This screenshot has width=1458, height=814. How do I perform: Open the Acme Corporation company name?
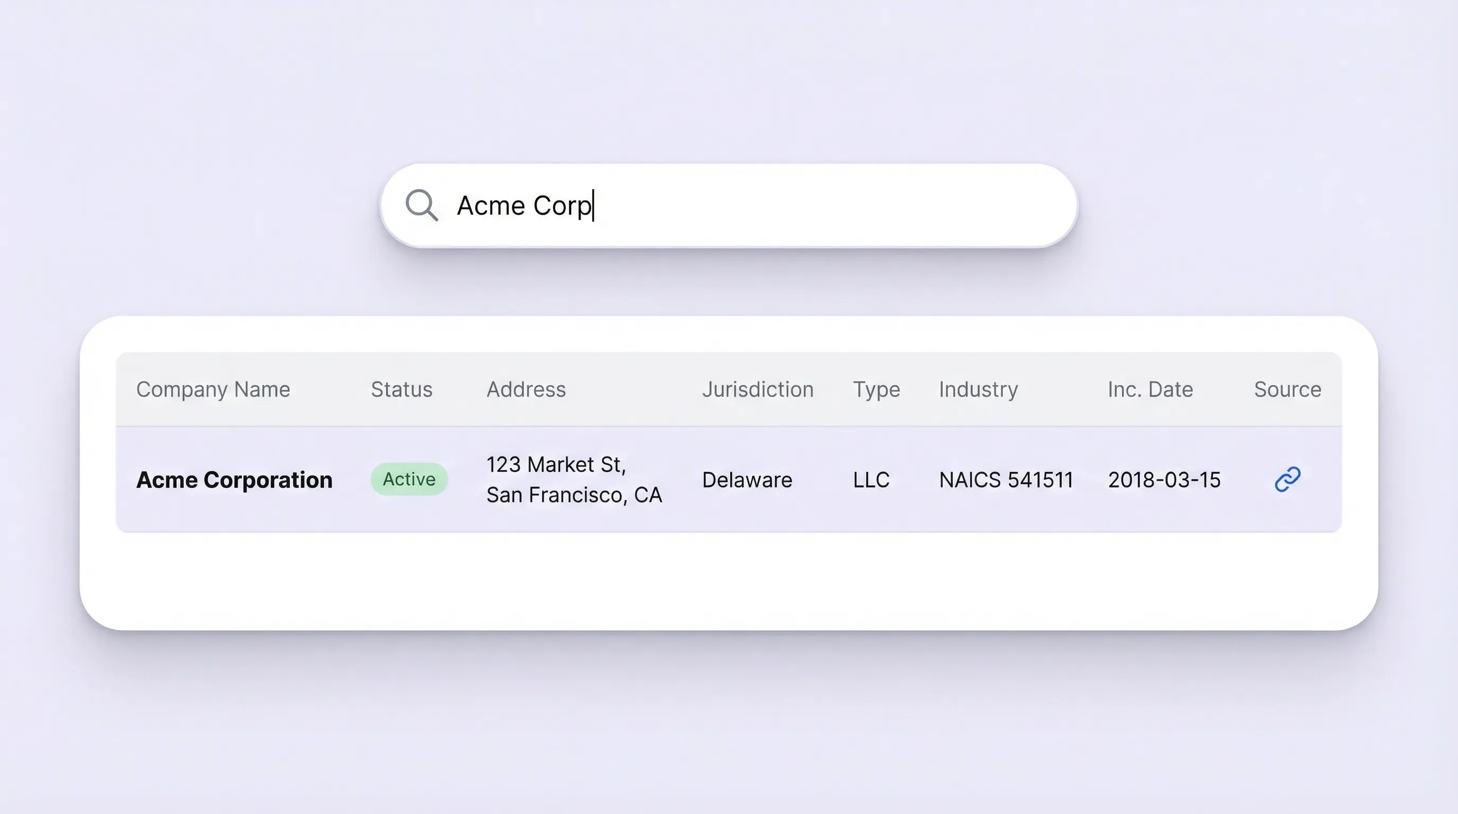click(x=234, y=480)
